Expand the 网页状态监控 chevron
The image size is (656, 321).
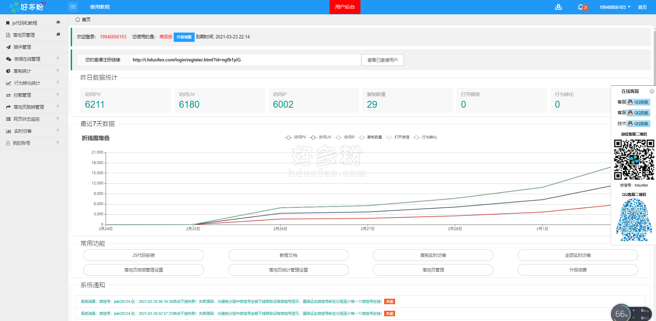coord(58,118)
